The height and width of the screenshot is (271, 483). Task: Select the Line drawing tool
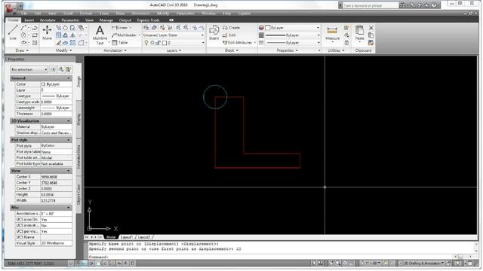click(13, 32)
